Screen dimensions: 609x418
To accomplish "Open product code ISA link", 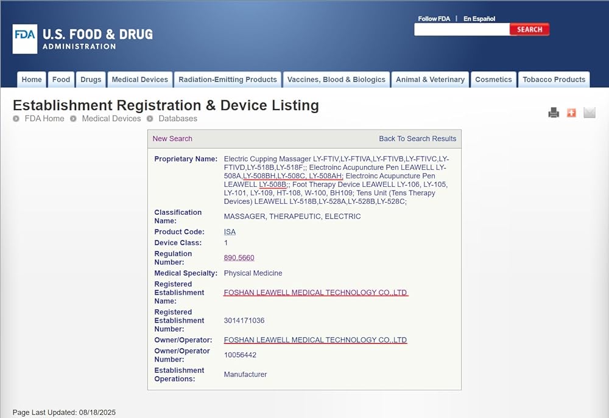I will tap(230, 232).
